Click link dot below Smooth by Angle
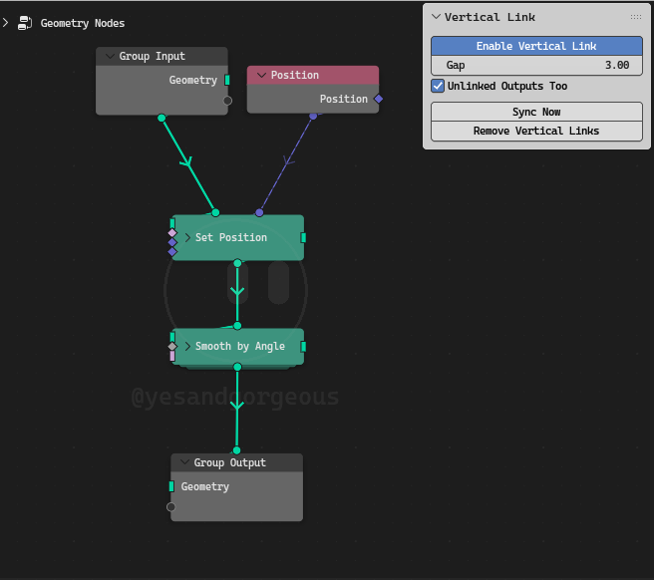This screenshot has width=654, height=580. click(x=237, y=367)
